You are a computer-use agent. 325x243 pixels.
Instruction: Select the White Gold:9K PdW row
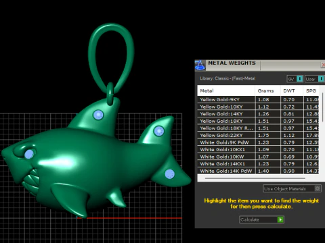pos(258,142)
